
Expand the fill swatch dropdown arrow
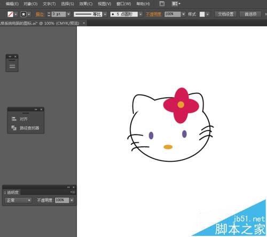[x=16, y=14]
